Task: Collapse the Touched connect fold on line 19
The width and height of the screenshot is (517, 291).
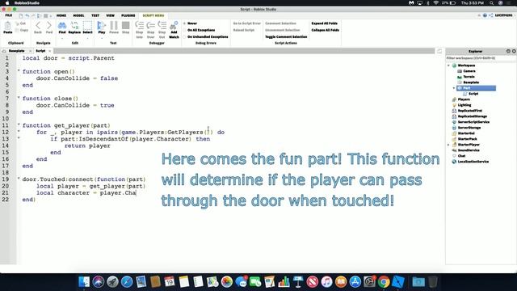Action: (19, 179)
